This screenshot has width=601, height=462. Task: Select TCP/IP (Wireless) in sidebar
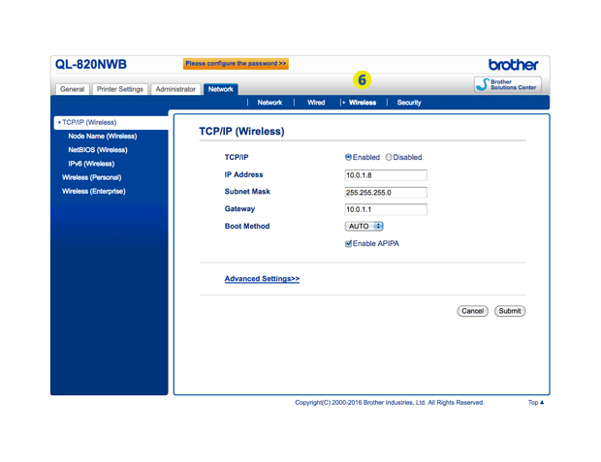click(111, 123)
